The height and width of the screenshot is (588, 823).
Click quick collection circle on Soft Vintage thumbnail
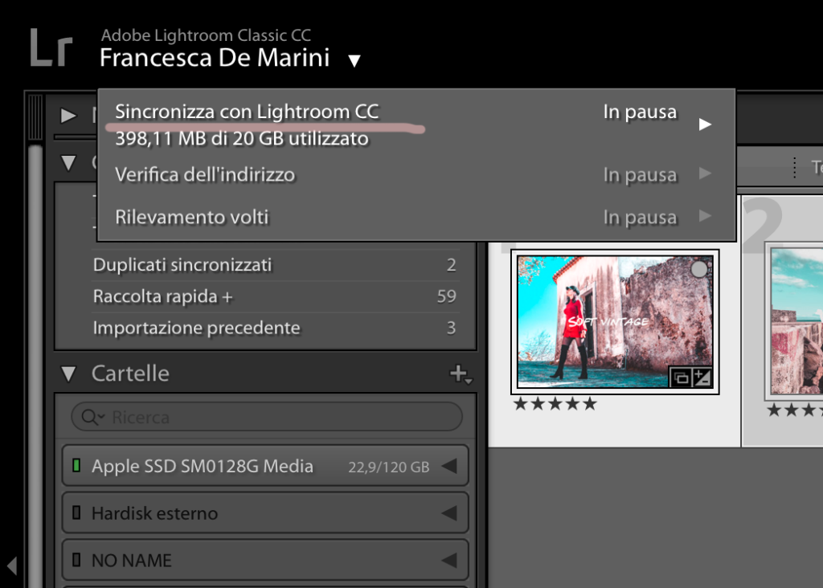tap(699, 270)
